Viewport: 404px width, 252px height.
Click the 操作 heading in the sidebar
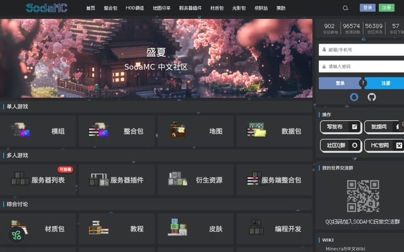326,115
